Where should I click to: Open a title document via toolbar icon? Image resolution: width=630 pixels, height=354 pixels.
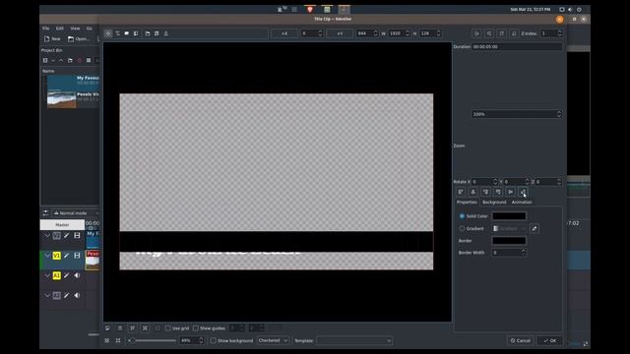pyautogui.click(x=148, y=33)
